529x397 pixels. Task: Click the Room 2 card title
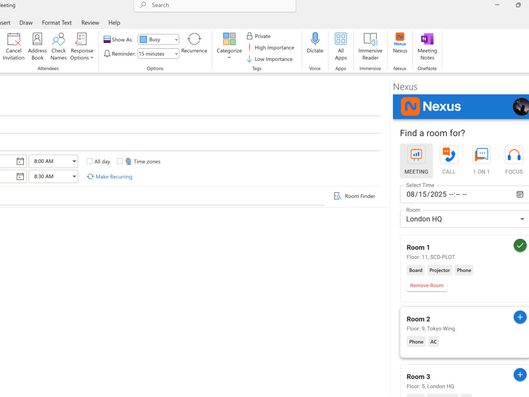pyautogui.click(x=418, y=319)
